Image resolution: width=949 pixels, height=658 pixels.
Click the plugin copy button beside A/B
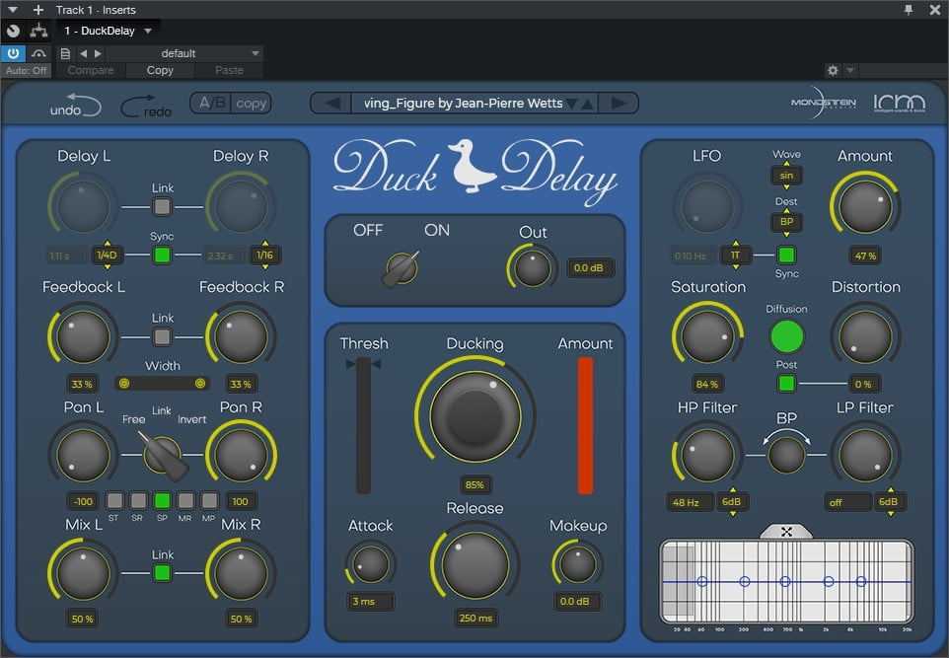point(252,103)
